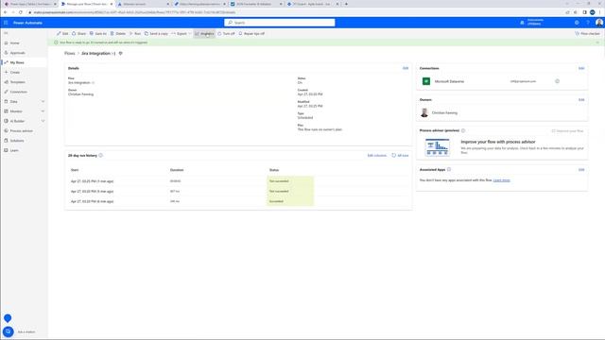The width and height of the screenshot is (605, 340).
Task: Turn off the flow from toolbar
Action: click(226, 34)
